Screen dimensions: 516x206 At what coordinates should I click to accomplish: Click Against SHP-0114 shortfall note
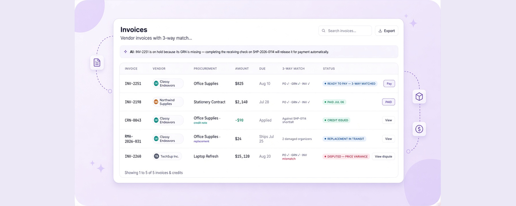point(294,120)
